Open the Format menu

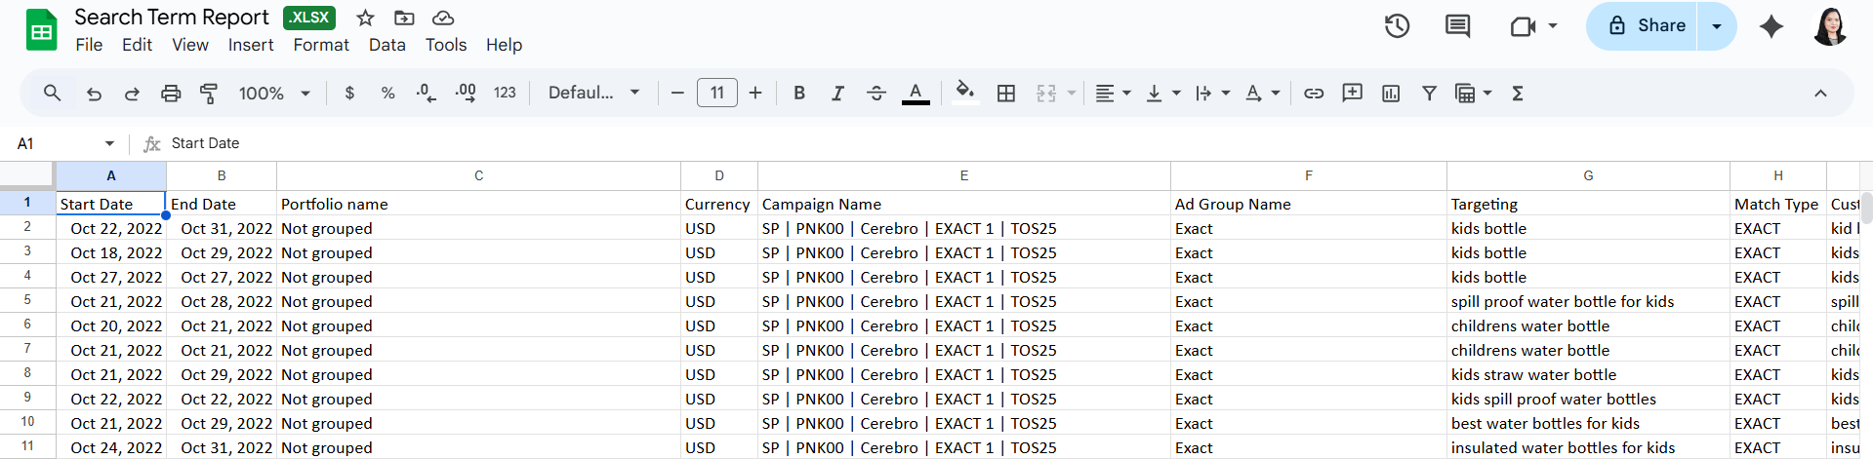[x=321, y=45]
